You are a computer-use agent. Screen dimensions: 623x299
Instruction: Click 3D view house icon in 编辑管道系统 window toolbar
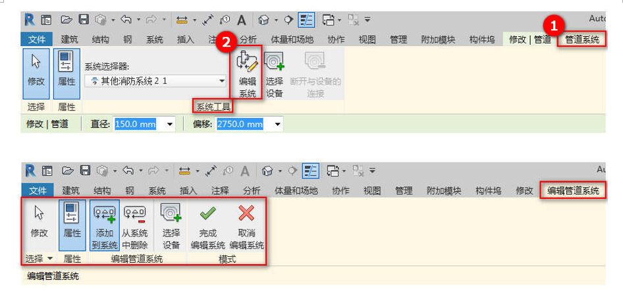point(268,171)
